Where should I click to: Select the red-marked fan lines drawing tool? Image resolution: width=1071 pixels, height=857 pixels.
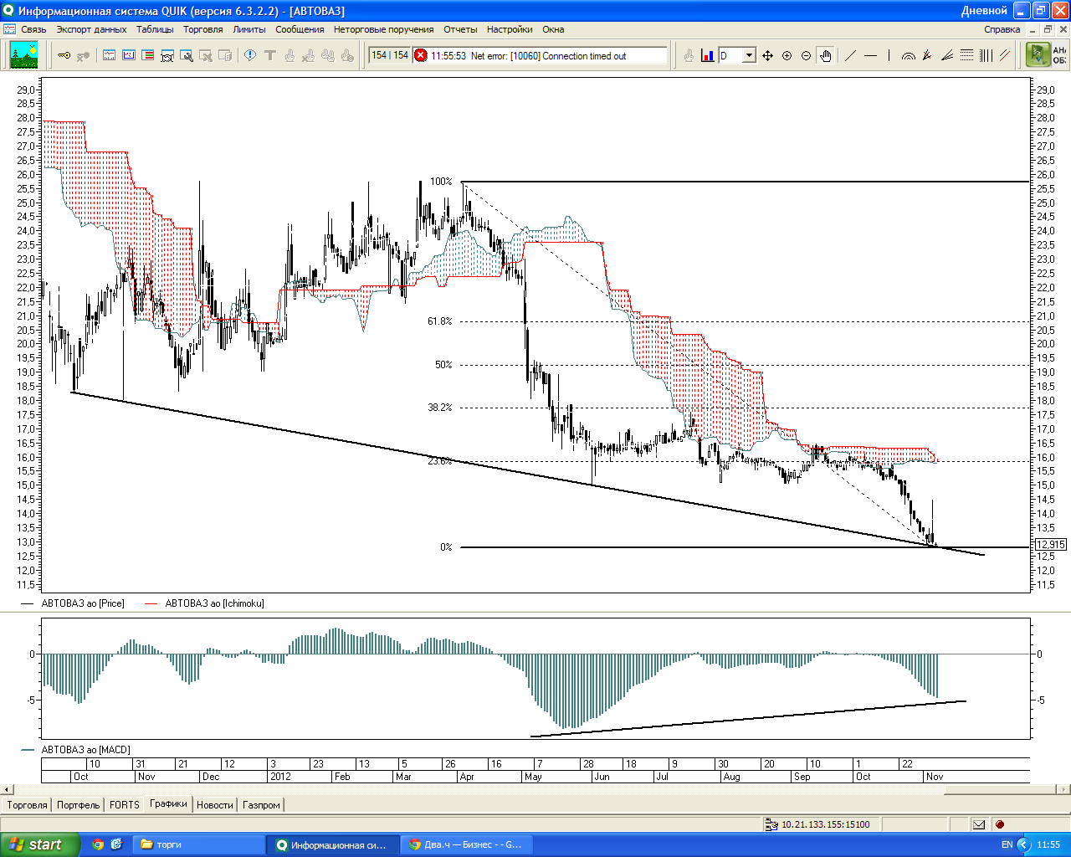[927, 56]
